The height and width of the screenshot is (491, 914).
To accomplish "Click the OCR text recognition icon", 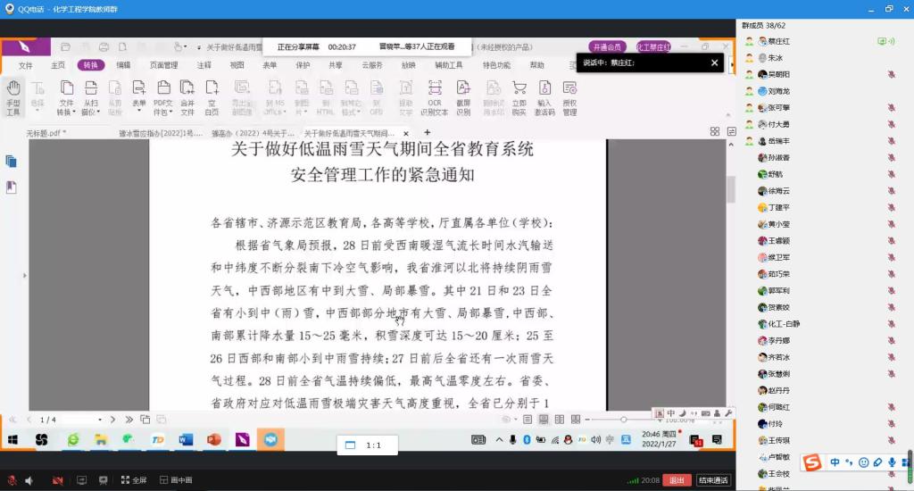I will [x=435, y=95].
